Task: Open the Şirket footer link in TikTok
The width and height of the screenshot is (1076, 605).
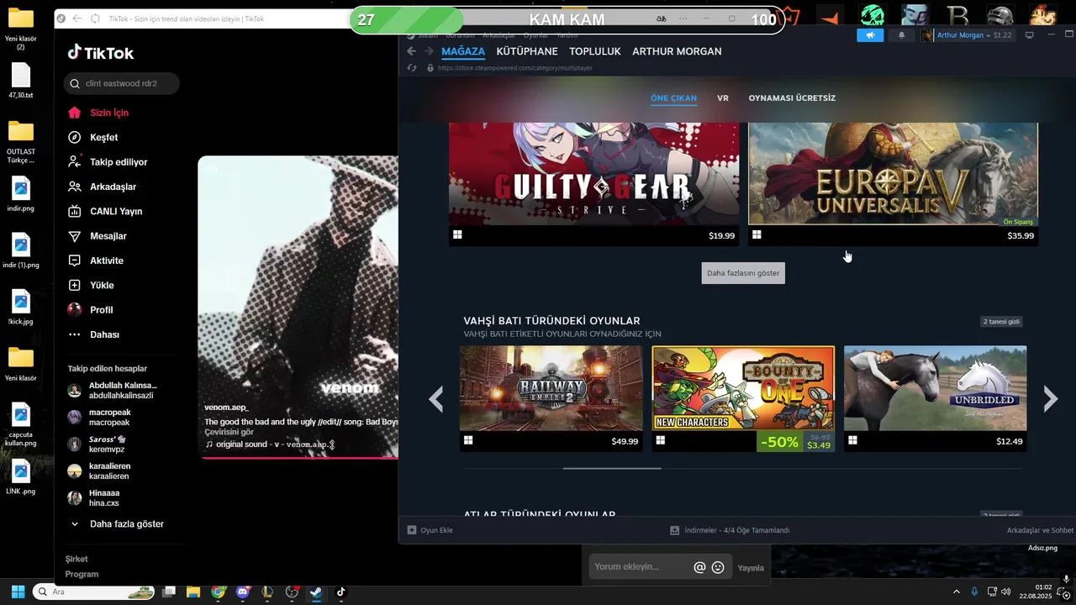Action: click(76, 559)
